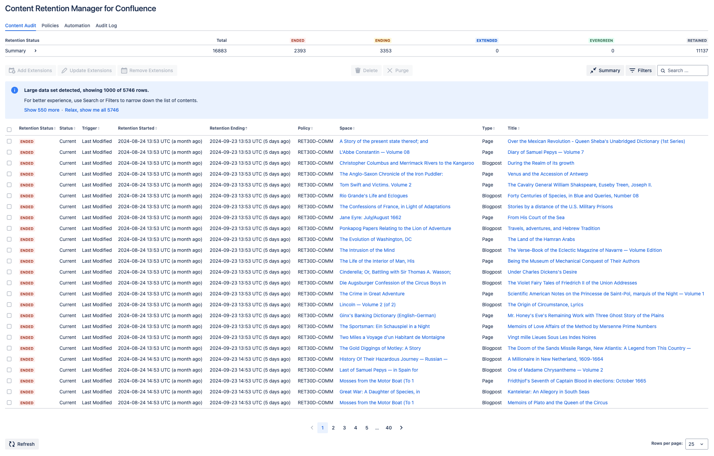Viewport: 714px width, 456px height.
Task: Click the Delete trash icon
Action: pos(358,70)
